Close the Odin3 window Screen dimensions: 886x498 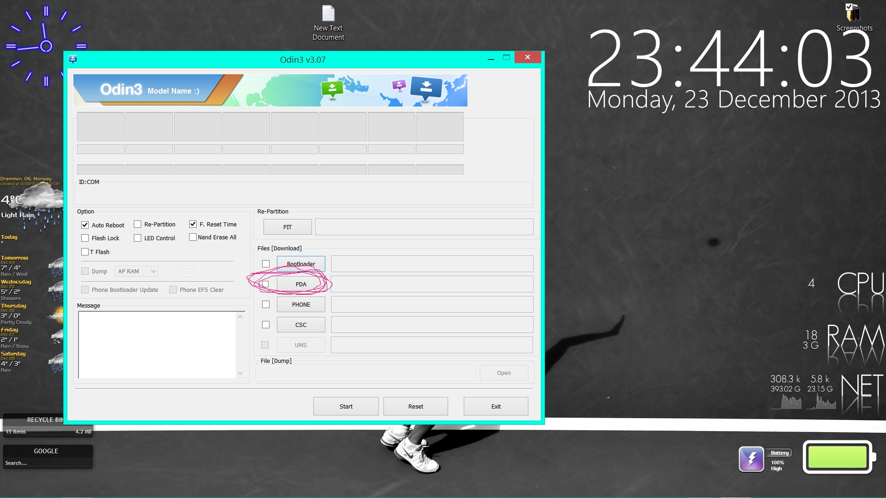527,57
